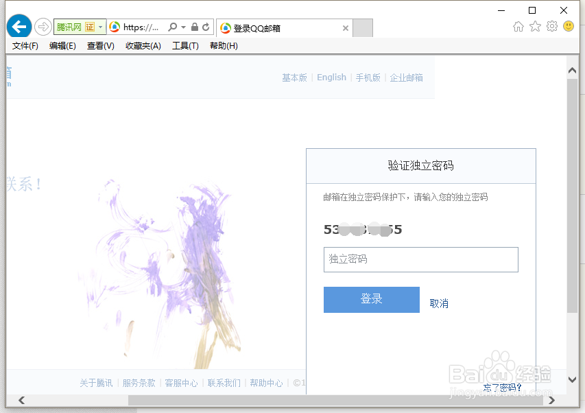This screenshot has height=413, width=585.
Task: Open the 收藏夹(A) menu
Action: pos(143,46)
